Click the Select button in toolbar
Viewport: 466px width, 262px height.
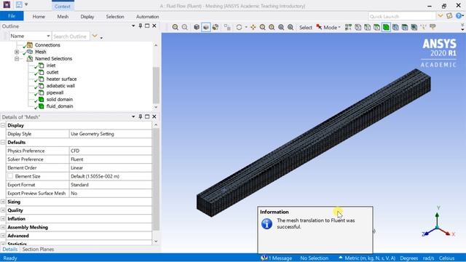point(306,28)
